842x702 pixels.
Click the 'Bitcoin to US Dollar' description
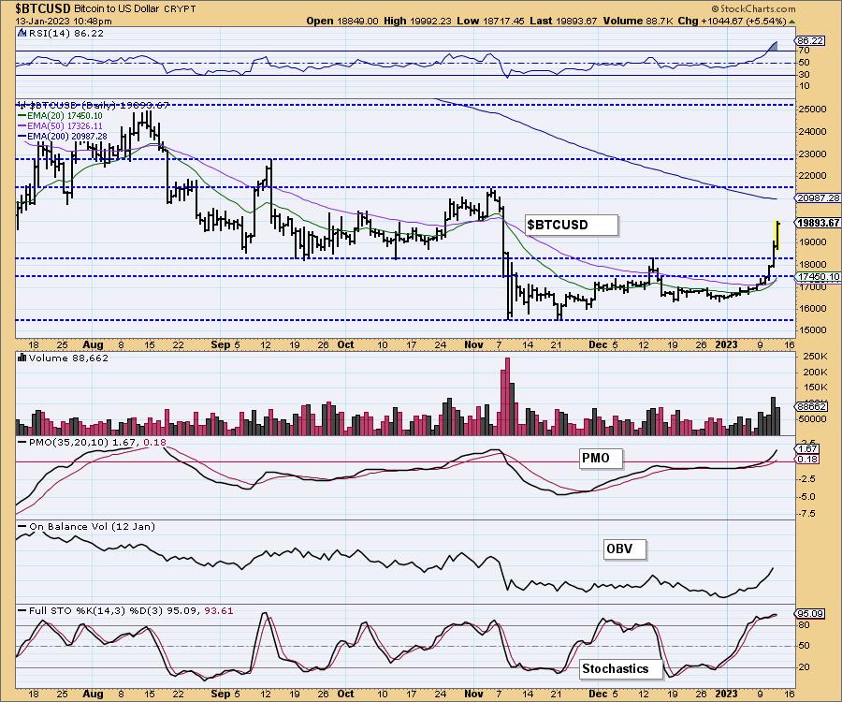click(117, 9)
